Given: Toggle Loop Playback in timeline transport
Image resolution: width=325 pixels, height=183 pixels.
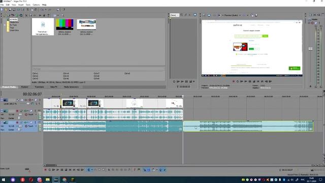Looking at the screenshot, I should pos(50,170).
